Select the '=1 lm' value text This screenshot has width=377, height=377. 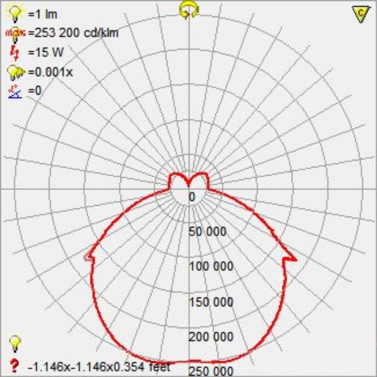point(43,15)
